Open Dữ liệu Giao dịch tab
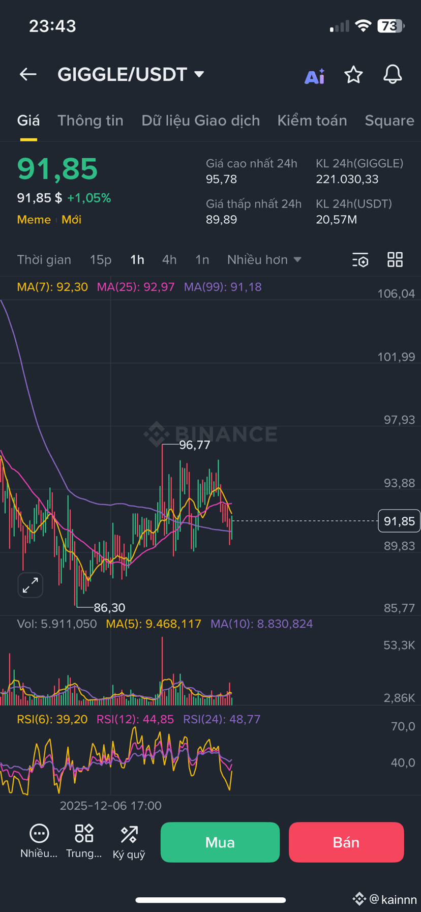The width and height of the screenshot is (421, 912). coord(201,121)
